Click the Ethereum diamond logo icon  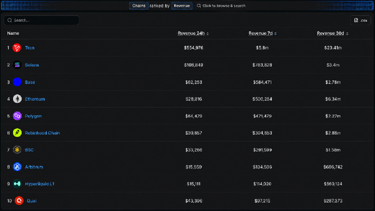pos(17,99)
